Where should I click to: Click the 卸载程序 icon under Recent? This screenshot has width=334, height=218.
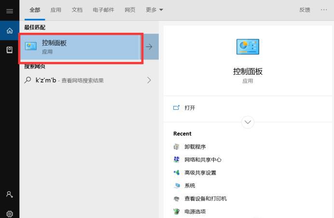(x=176, y=147)
